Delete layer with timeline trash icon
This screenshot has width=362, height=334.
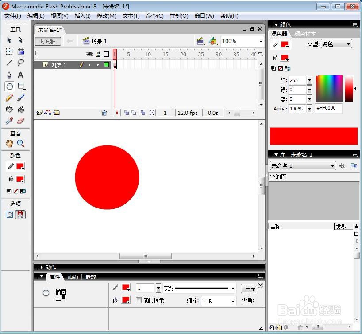[104, 113]
